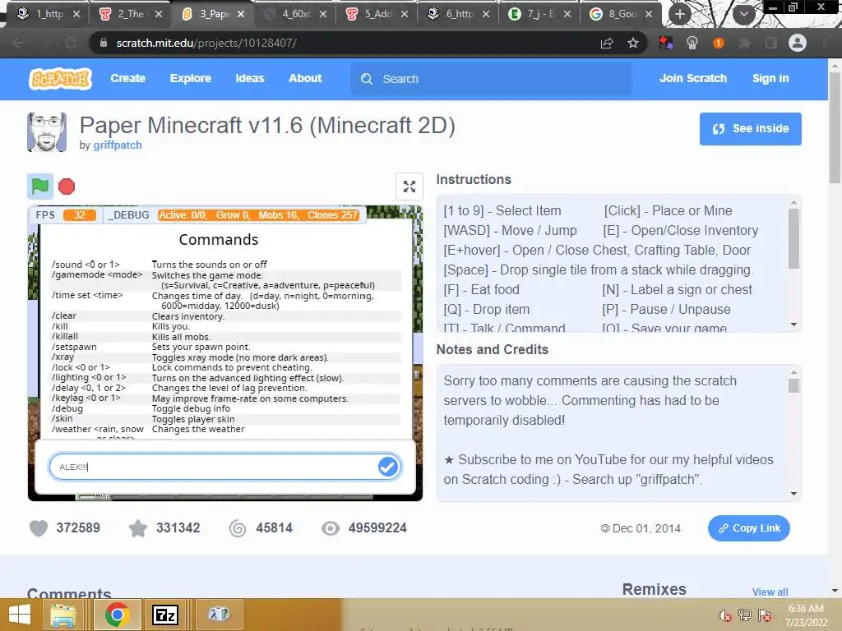Image resolution: width=842 pixels, height=631 pixels.
Task: Reload the page
Action: 71,43
